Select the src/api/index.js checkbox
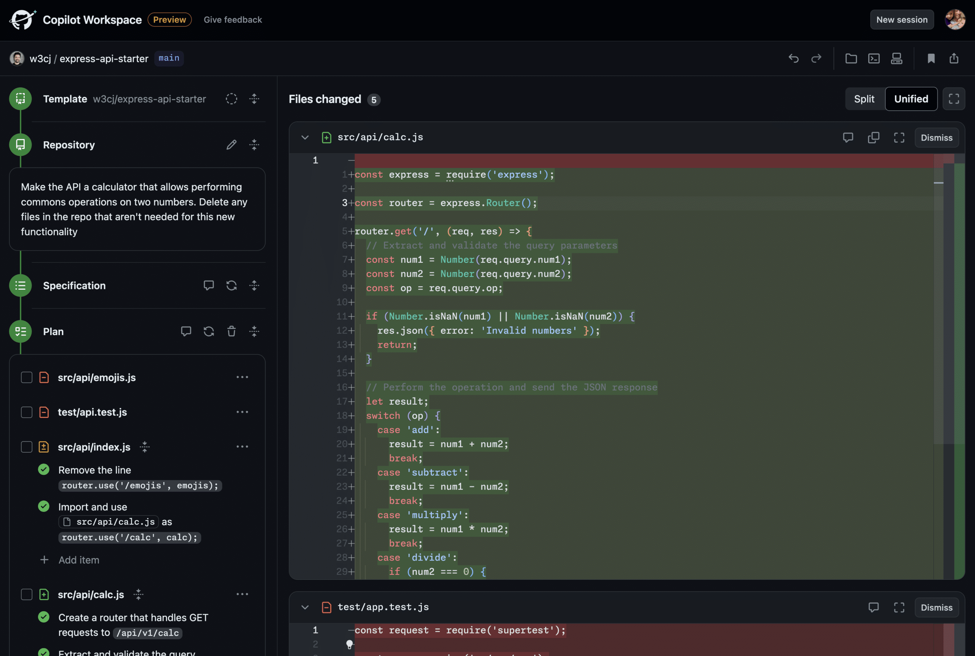The image size is (975, 656). tap(27, 447)
